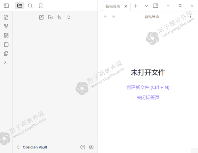Create a new note in explorer
Image resolution: width=198 pixels, height=153 pixels.
point(41,17)
